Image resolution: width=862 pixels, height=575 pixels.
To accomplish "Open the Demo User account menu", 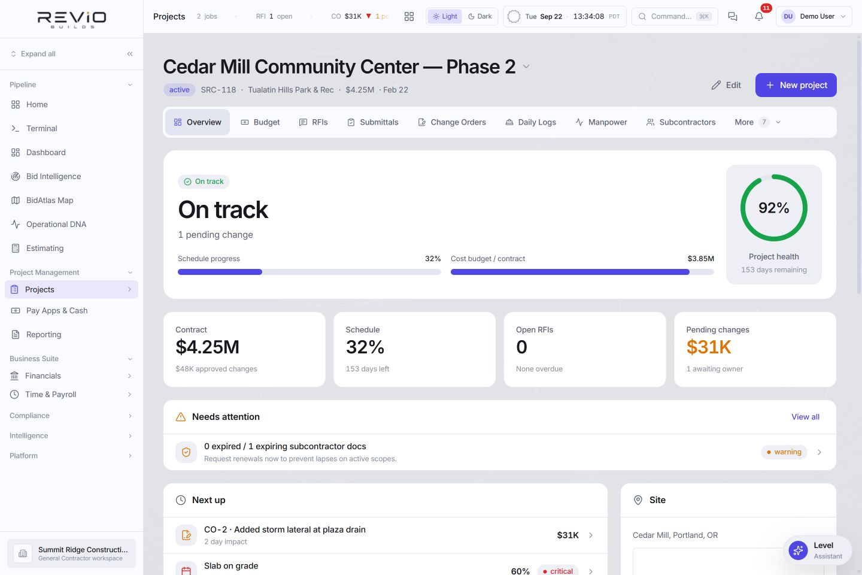I will (814, 16).
